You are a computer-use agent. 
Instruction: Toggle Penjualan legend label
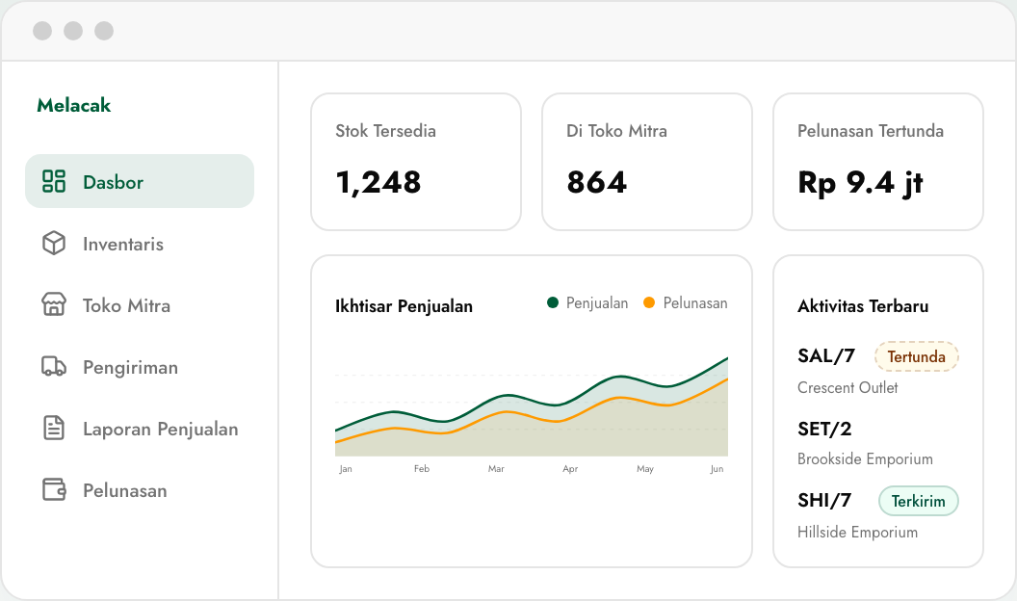pos(597,302)
